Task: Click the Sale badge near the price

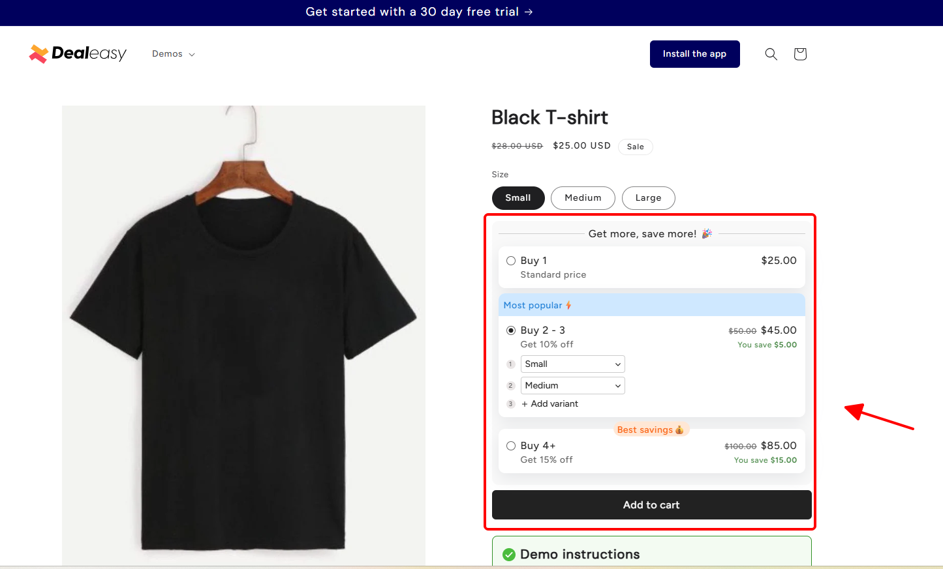Action: click(x=635, y=146)
